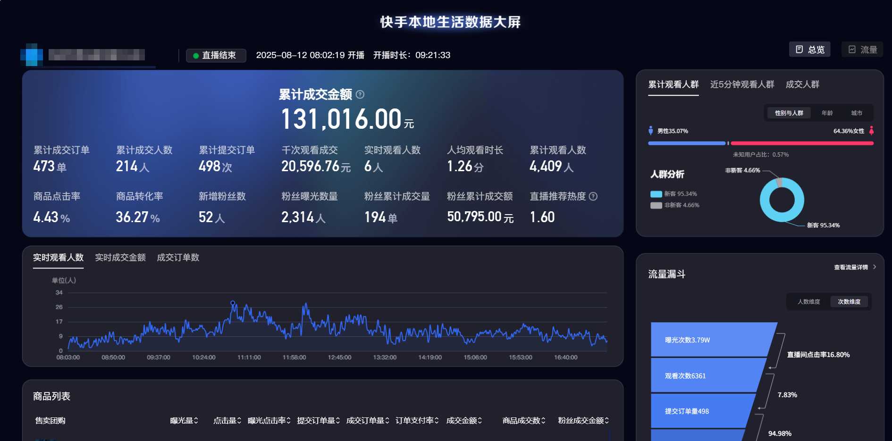Click the overview icon in 总览 button
This screenshot has width=892, height=441.
pyautogui.click(x=799, y=50)
